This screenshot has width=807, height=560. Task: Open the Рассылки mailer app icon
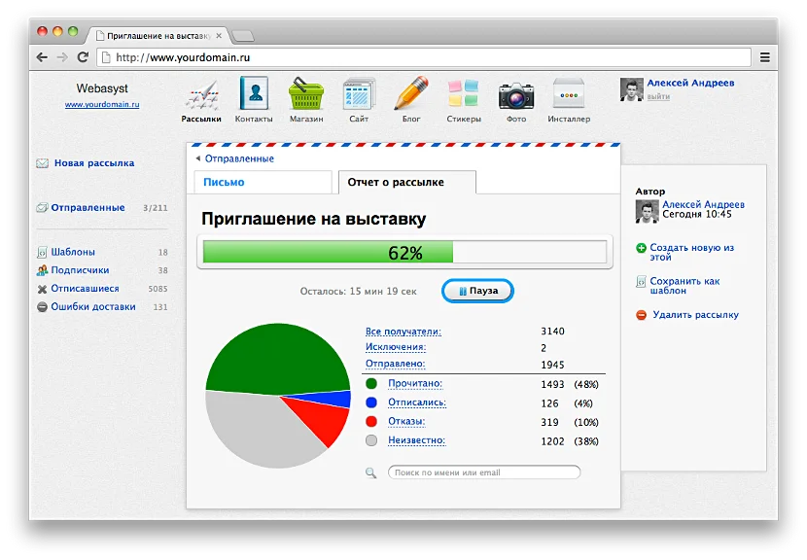pyautogui.click(x=202, y=95)
